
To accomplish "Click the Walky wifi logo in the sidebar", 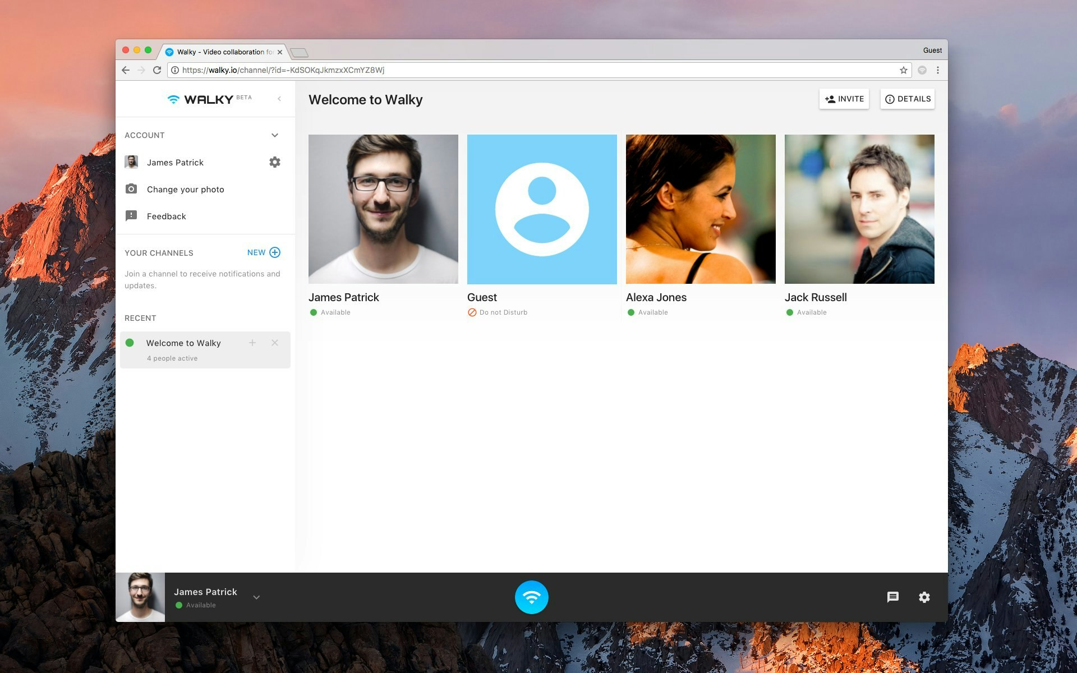I will pyautogui.click(x=172, y=99).
